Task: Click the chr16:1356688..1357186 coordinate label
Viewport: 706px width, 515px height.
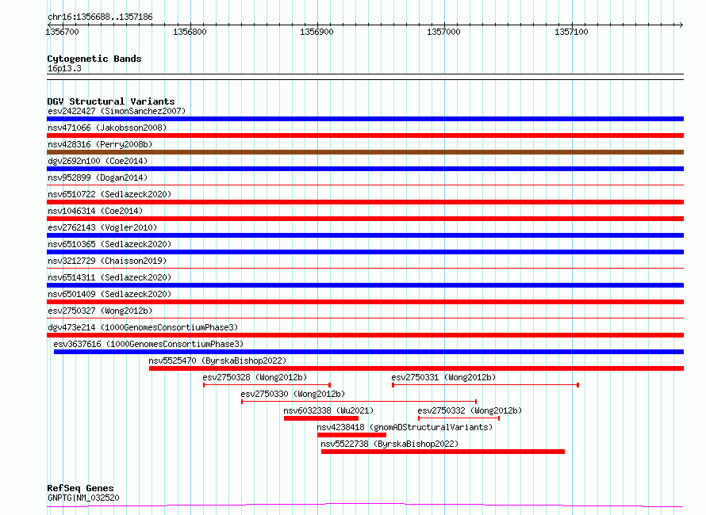Action: (x=100, y=17)
